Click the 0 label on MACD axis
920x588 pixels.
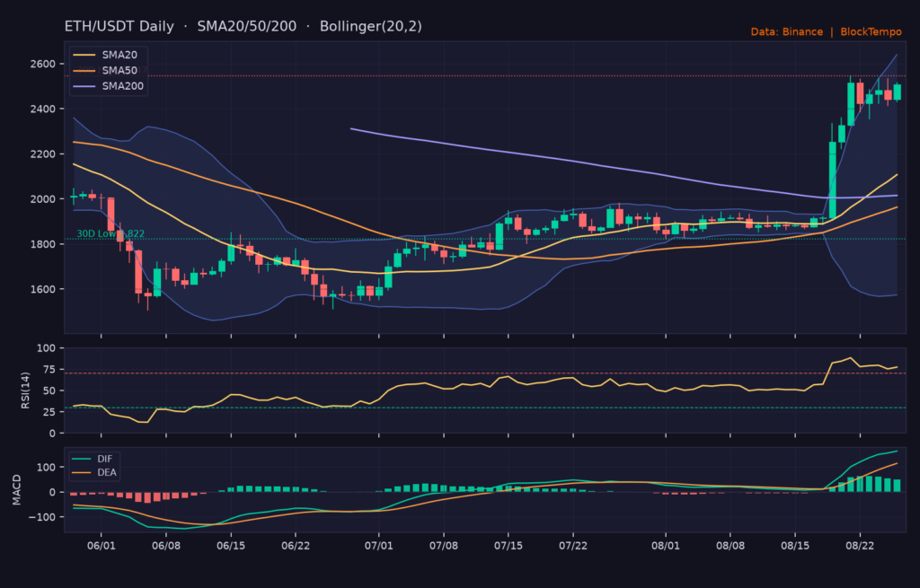(x=53, y=493)
